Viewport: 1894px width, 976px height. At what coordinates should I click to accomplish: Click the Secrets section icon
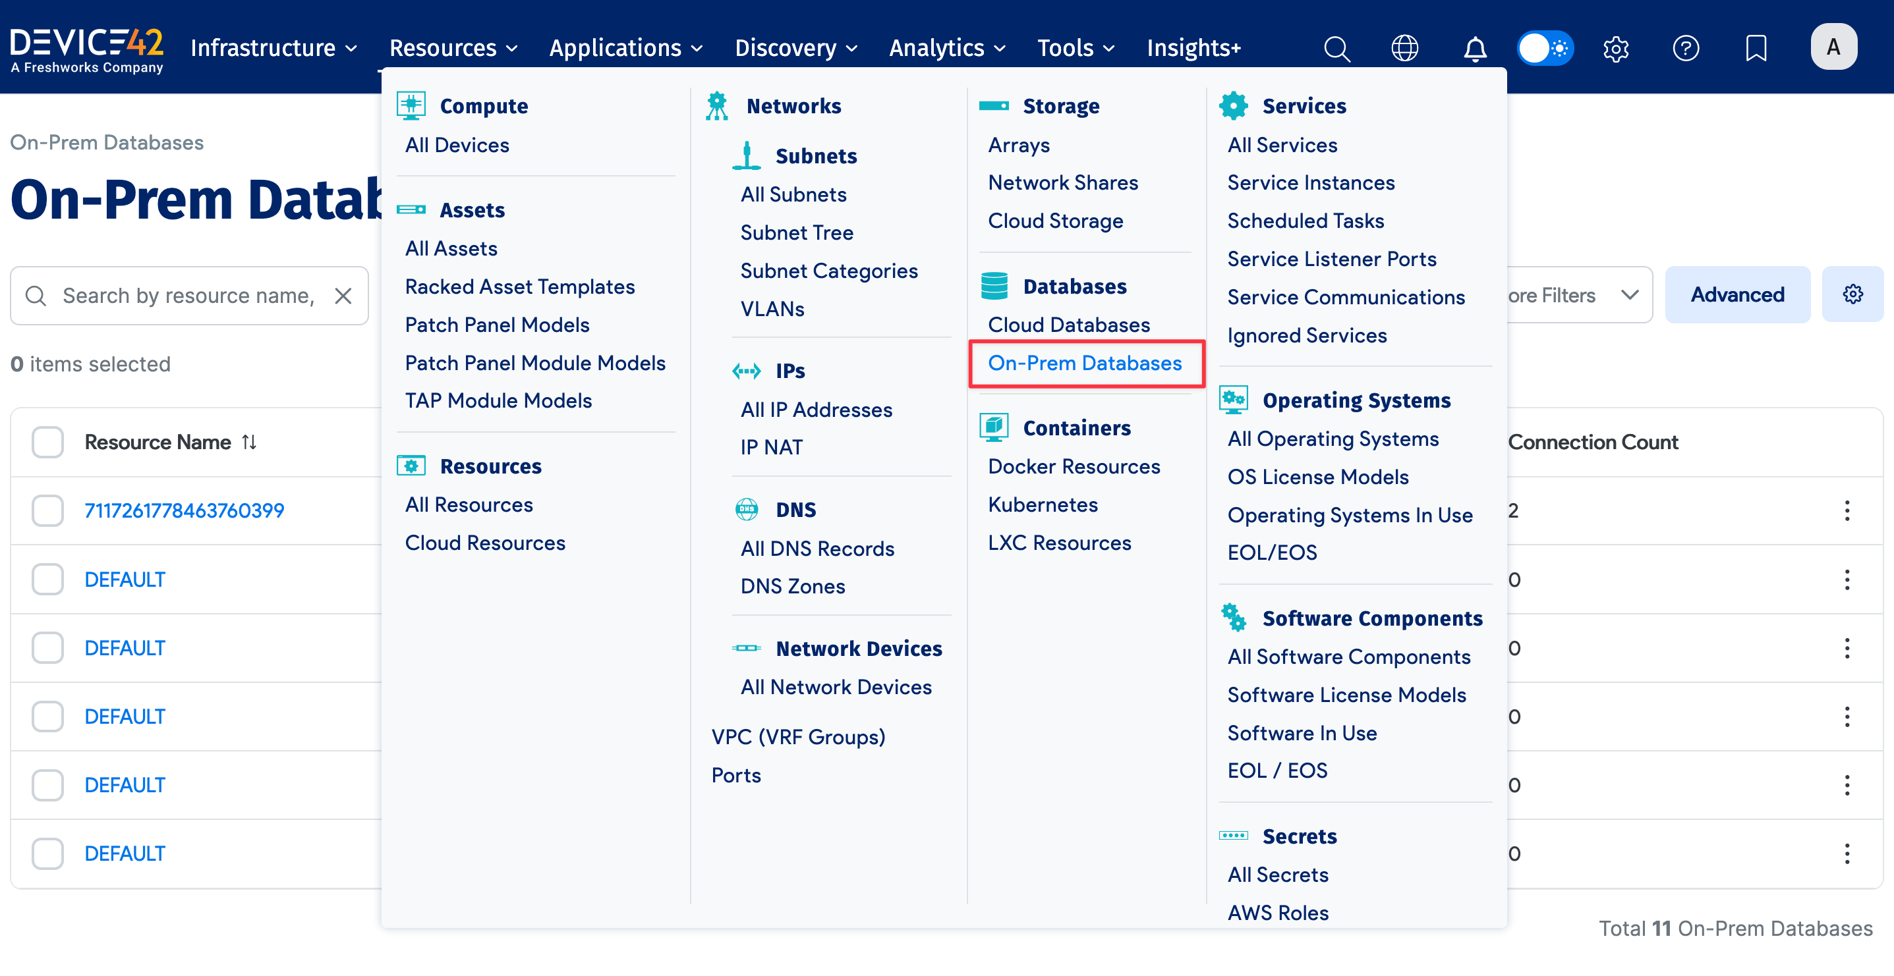coord(1234,836)
